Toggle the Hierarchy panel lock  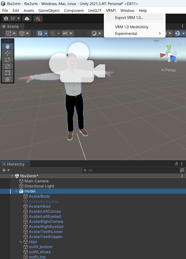coord(176,164)
